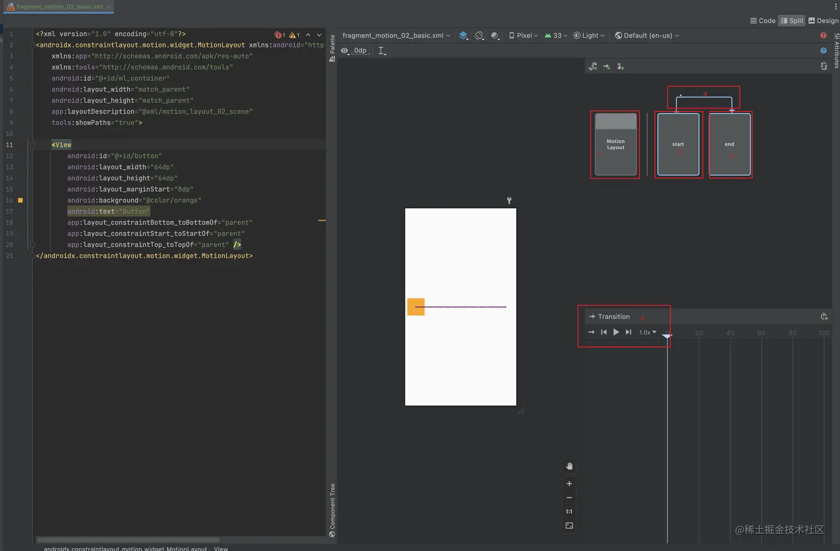
Task: Switch to the Code view tab
Action: [x=762, y=21]
